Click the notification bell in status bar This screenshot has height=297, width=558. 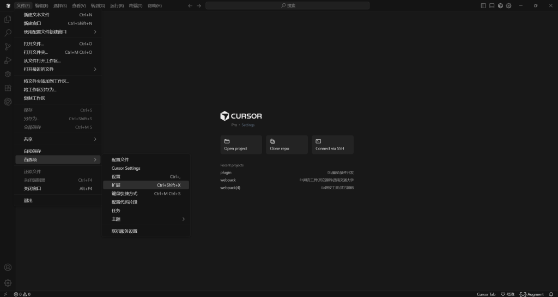pos(551,294)
